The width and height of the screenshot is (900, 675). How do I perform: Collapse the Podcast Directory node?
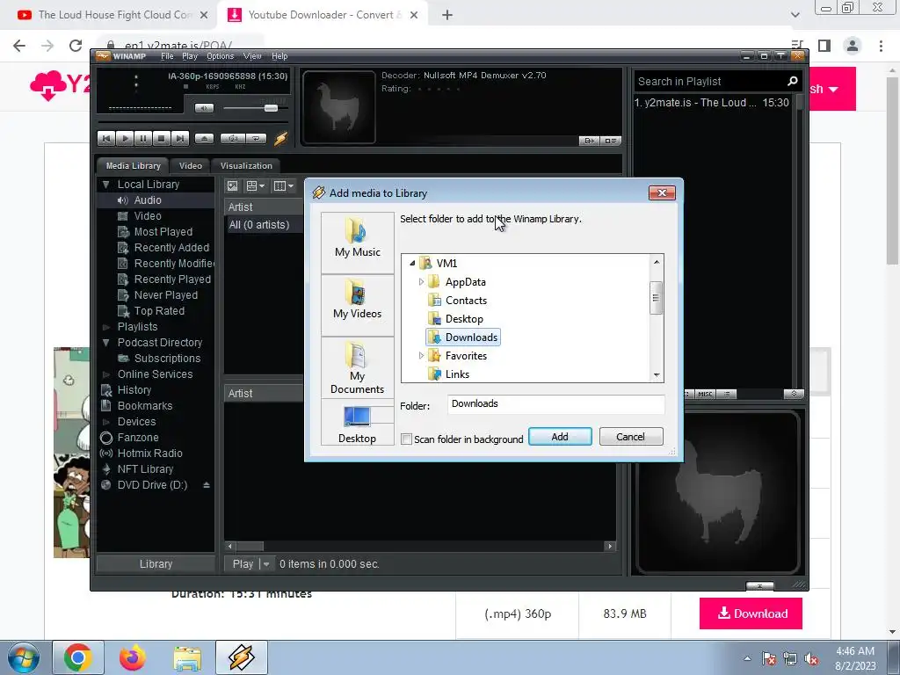coord(105,343)
